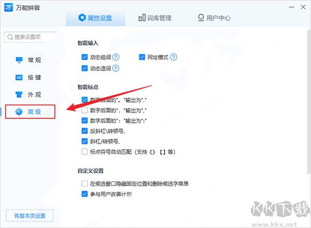Screen dimensions: 311x228
Task: Click the 词库管理 bars icon
Action: click(142, 18)
